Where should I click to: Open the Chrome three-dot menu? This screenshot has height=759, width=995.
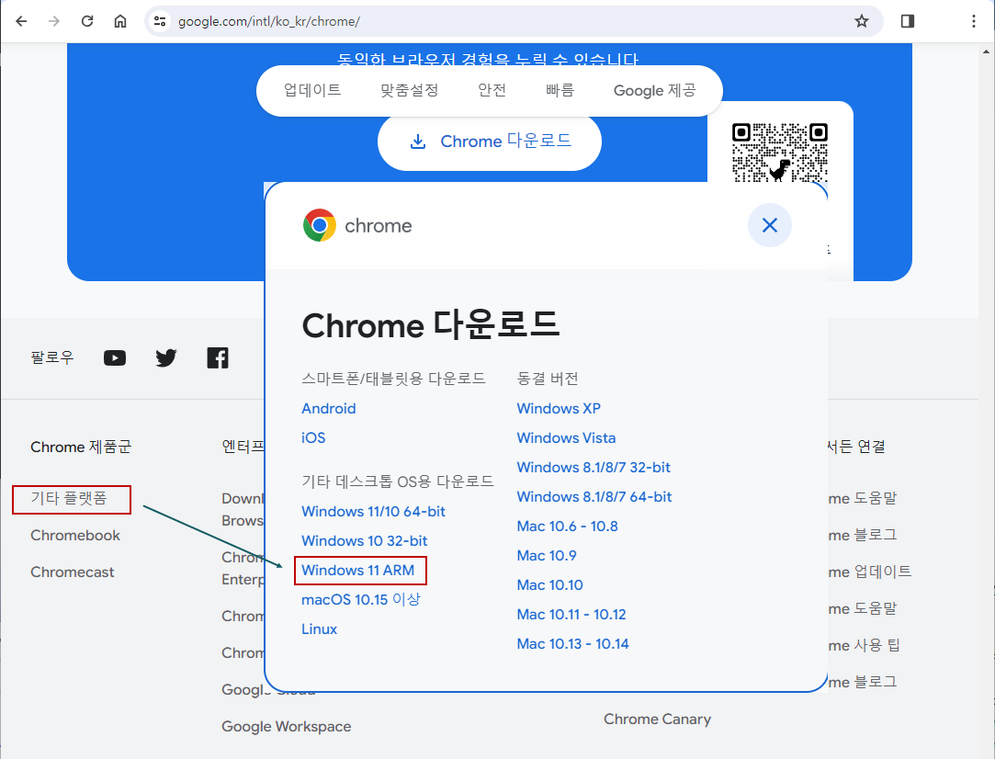pyautogui.click(x=974, y=21)
